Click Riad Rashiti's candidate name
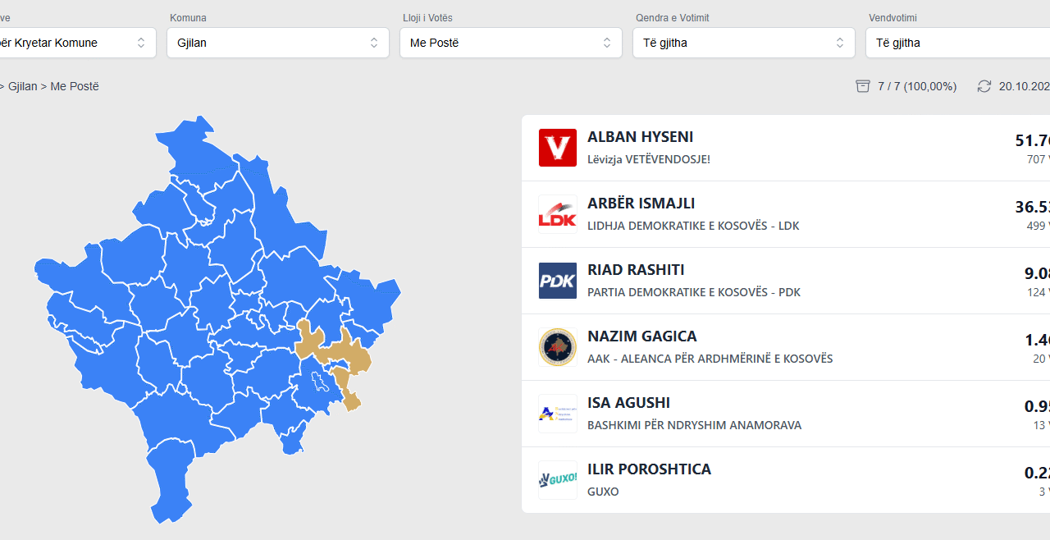1050x540 pixels. (636, 270)
